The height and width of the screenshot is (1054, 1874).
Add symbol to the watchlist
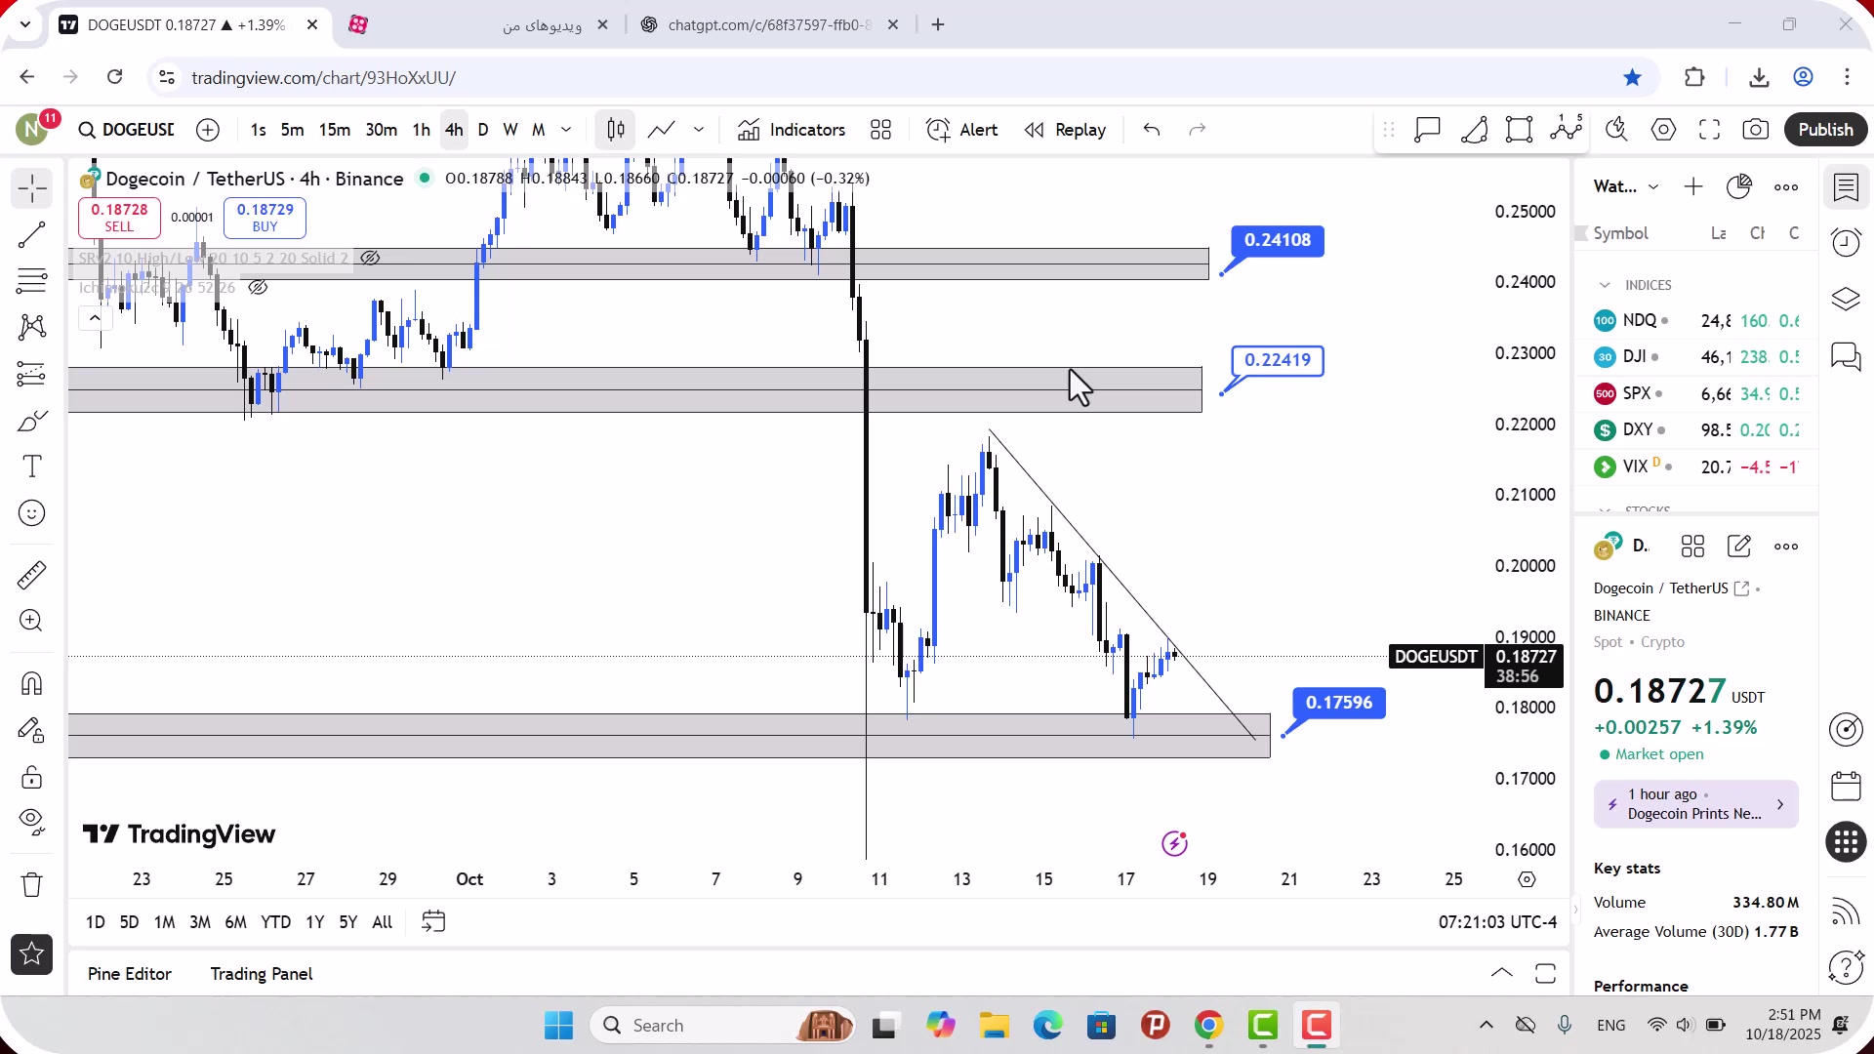click(x=1693, y=186)
